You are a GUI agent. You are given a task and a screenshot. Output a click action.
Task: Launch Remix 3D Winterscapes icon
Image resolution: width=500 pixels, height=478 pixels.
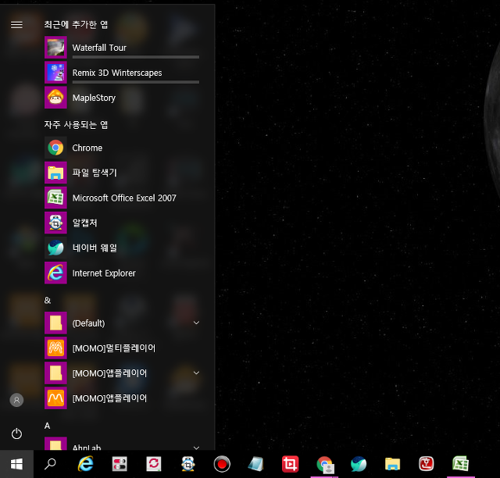[x=55, y=73]
